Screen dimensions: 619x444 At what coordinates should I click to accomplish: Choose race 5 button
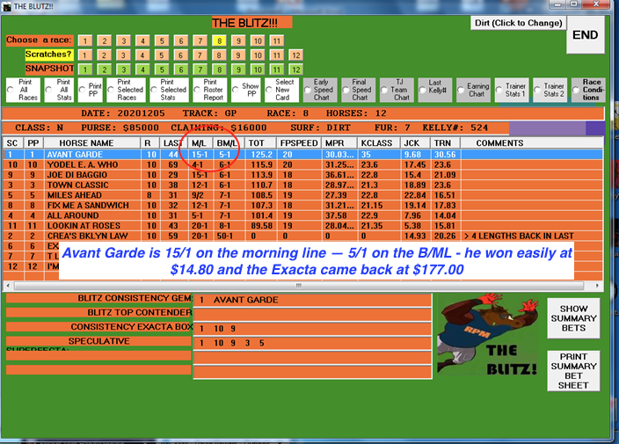click(162, 40)
